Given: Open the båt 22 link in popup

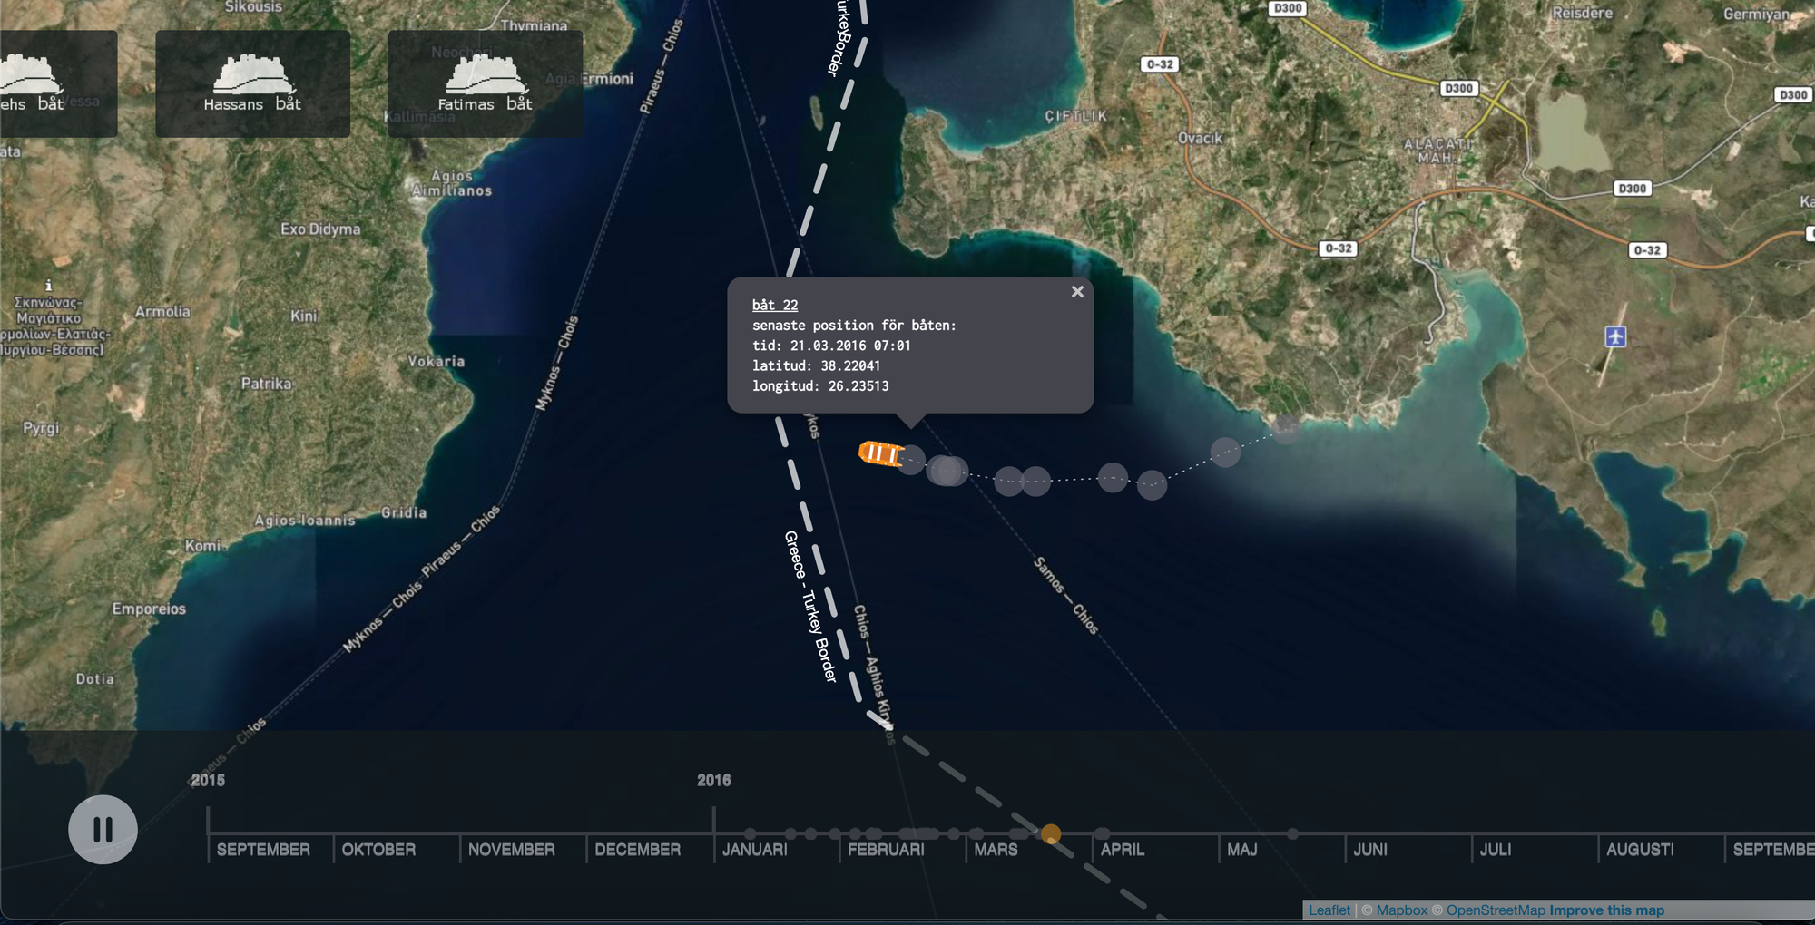Looking at the screenshot, I should (774, 306).
